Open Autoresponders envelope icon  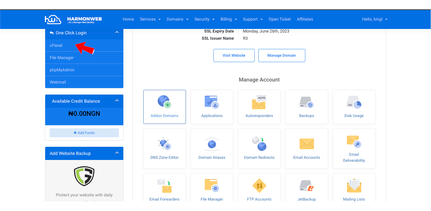click(259, 102)
